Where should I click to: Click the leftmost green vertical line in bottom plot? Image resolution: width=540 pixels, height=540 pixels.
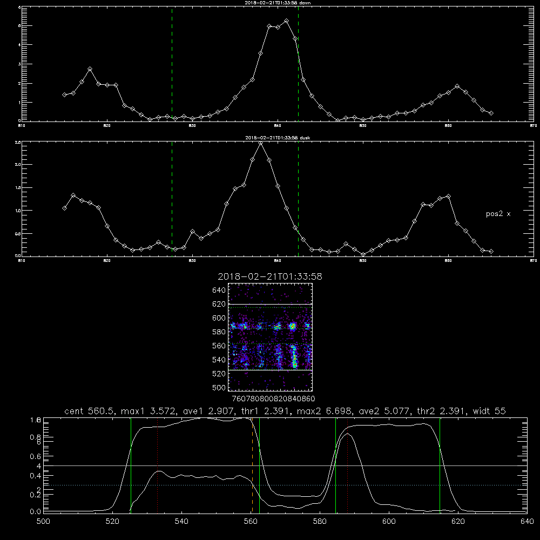tap(131, 465)
